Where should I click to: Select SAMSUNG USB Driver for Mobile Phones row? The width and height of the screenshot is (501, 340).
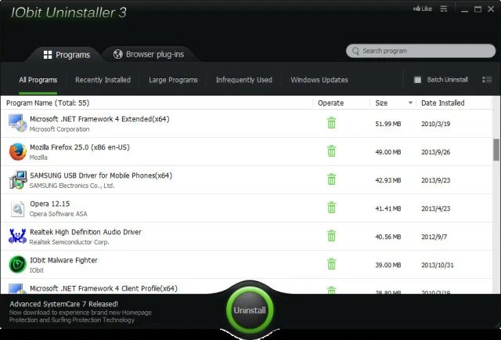[246, 179]
